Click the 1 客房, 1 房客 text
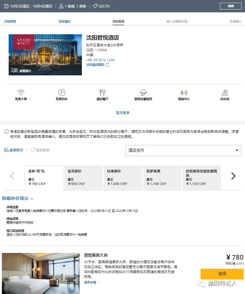245x294 pixels. tap(76, 6)
